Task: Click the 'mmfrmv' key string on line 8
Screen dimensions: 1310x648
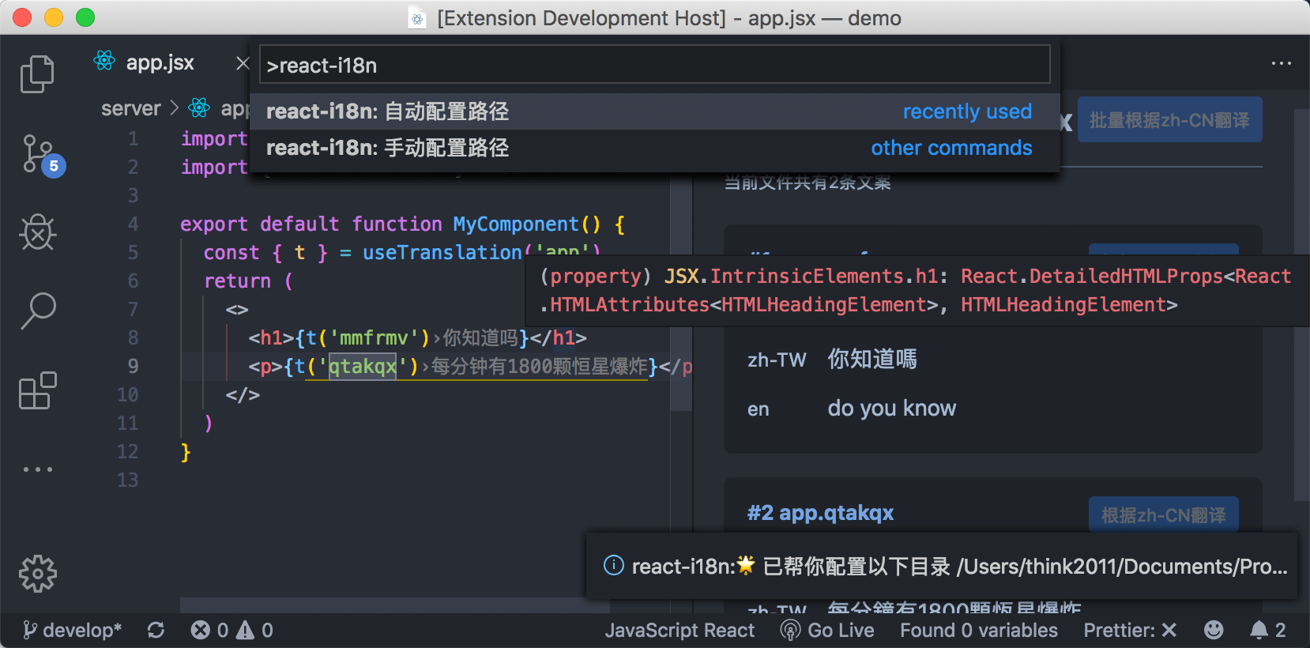Action: (374, 338)
